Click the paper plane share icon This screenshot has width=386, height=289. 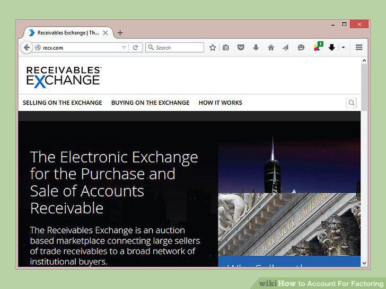point(286,48)
